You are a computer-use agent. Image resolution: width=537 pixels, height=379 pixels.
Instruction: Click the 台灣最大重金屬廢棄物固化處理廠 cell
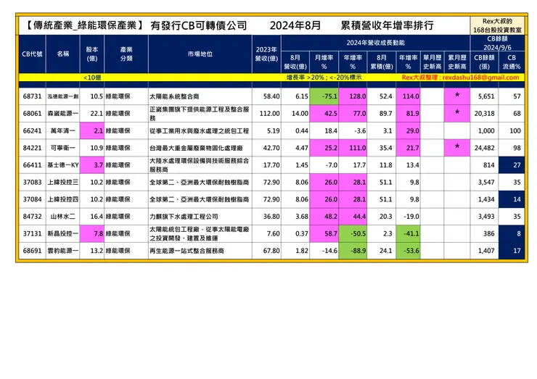tap(200, 148)
